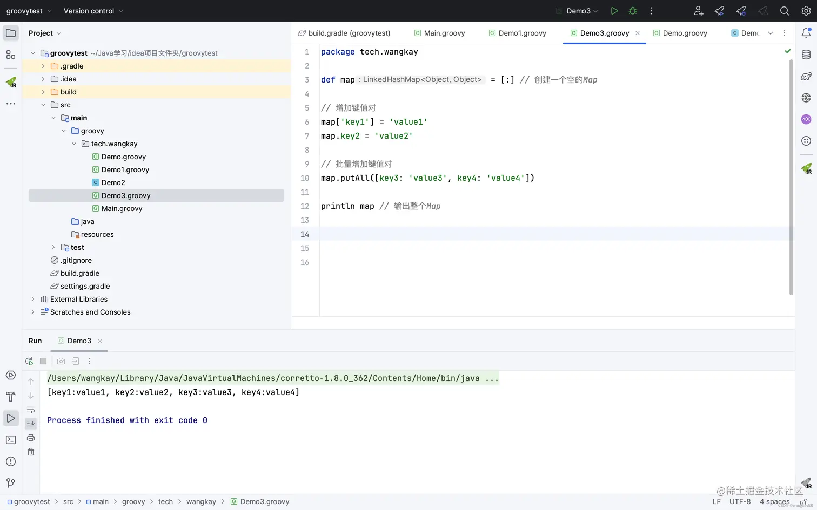The image size is (817, 510).
Task: Click the Search Everywhere magnifier
Action: (785, 11)
